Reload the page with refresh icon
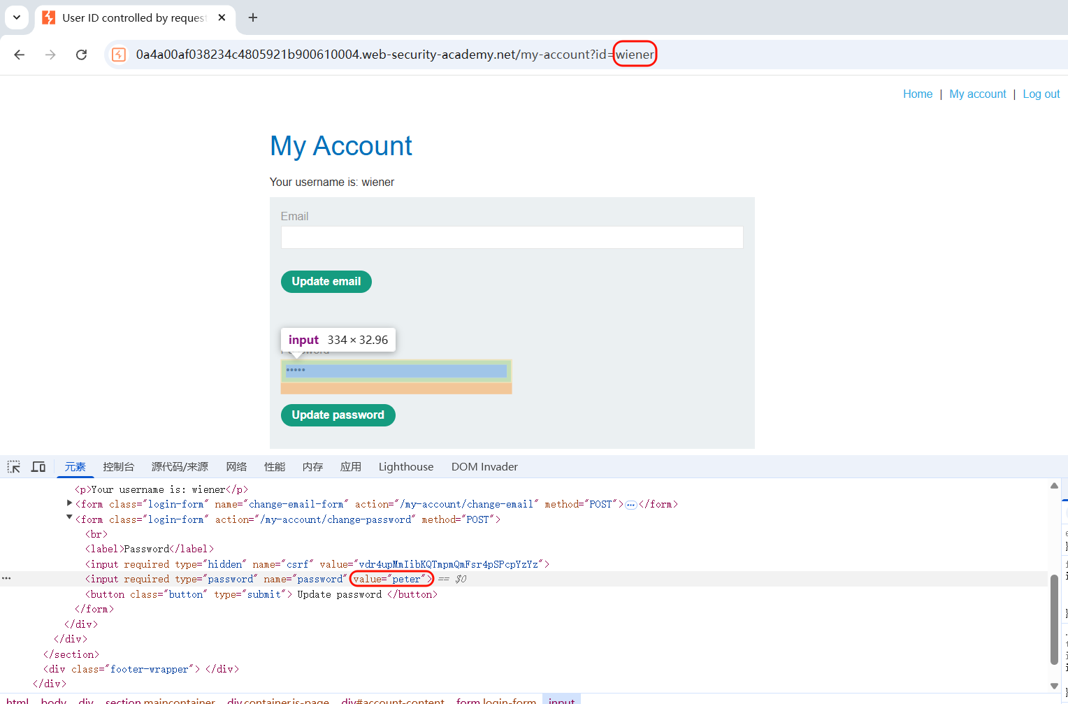The width and height of the screenshot is (1068, 704). (x=81, y=55)
